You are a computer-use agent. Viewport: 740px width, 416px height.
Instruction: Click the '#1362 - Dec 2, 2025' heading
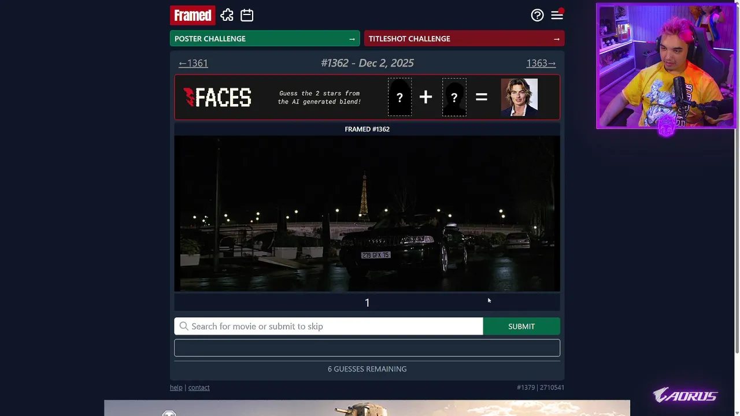(367, 63)
